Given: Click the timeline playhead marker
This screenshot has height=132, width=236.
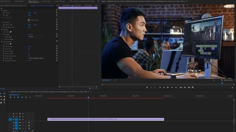Looking at the screenshot, I should [88, 98].
